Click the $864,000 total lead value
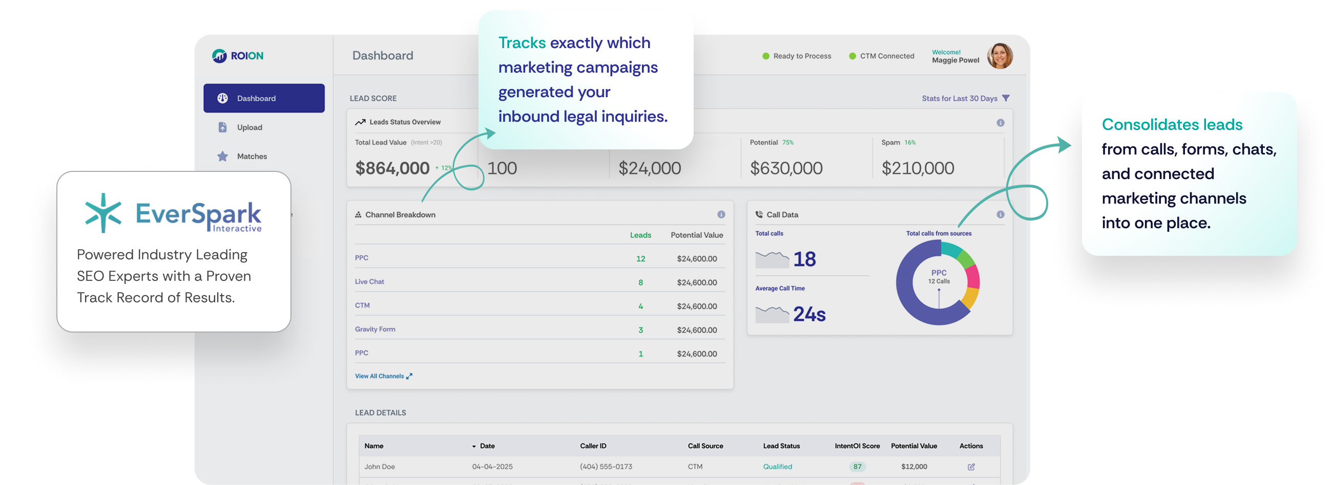The image size is (1332, 485). (x=392, y=168)
